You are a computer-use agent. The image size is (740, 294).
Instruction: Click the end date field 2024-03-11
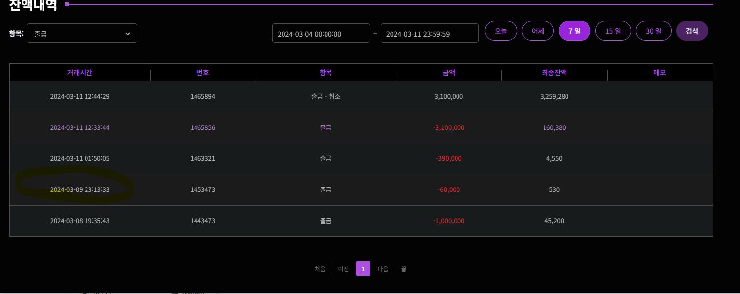(x=429, y=34)
